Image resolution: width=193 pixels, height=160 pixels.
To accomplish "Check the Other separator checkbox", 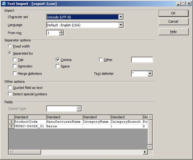I will point(101,60).
